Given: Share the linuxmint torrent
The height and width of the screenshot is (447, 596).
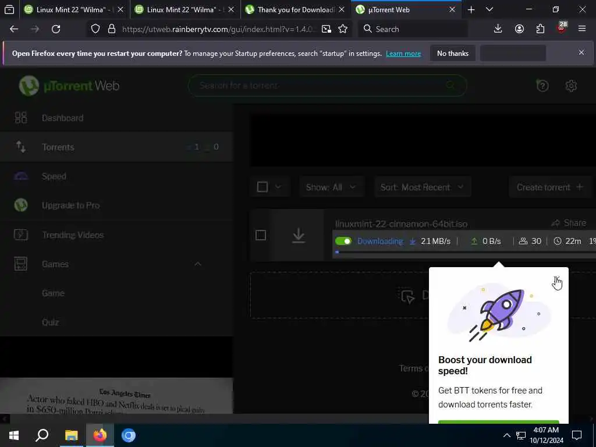Looking at the screenshot, I should click(569, 223).
